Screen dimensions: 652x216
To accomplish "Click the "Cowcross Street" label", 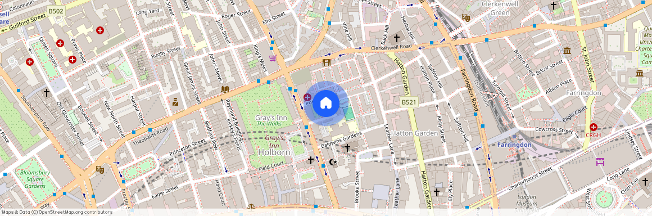I will click(554, 130).
